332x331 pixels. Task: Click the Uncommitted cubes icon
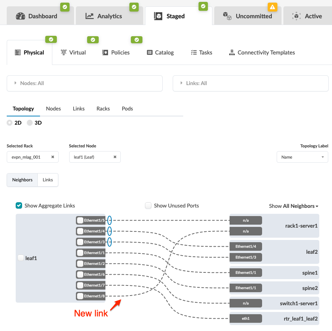(227, 16)
